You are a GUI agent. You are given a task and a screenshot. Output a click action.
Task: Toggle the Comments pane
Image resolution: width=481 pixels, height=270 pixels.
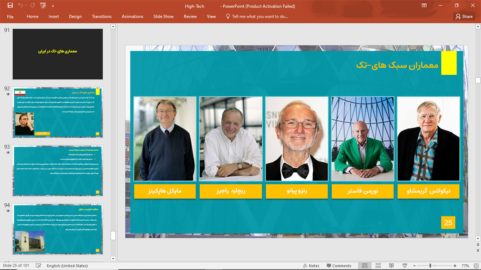pyautogui.click(x=339, y=266)
